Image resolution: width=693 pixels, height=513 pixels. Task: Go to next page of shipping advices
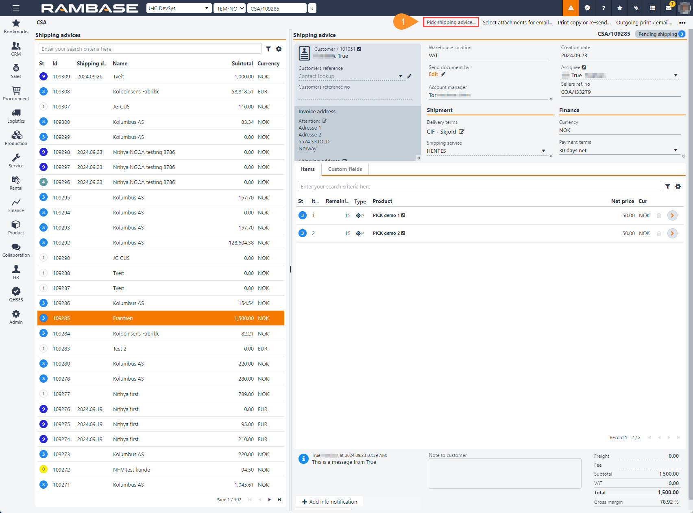(269, 500)
